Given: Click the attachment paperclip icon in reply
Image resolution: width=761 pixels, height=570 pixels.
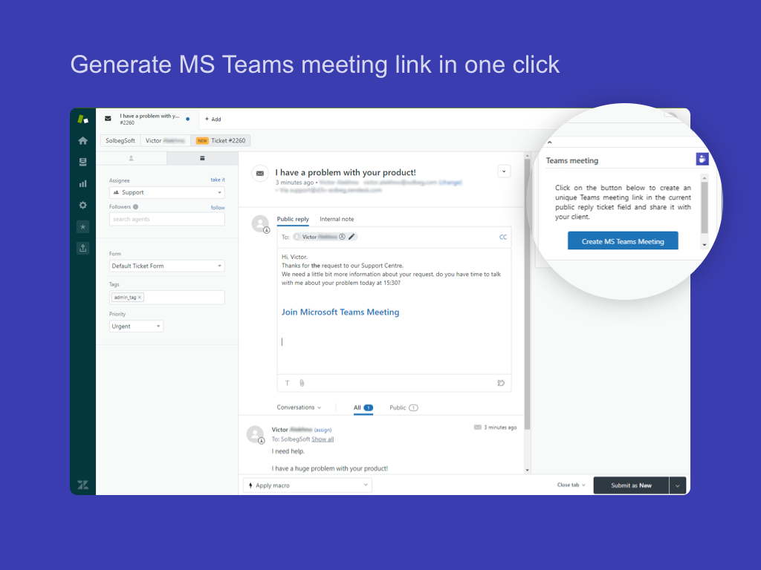Looking at the screenshot, I should click(302, 383).
